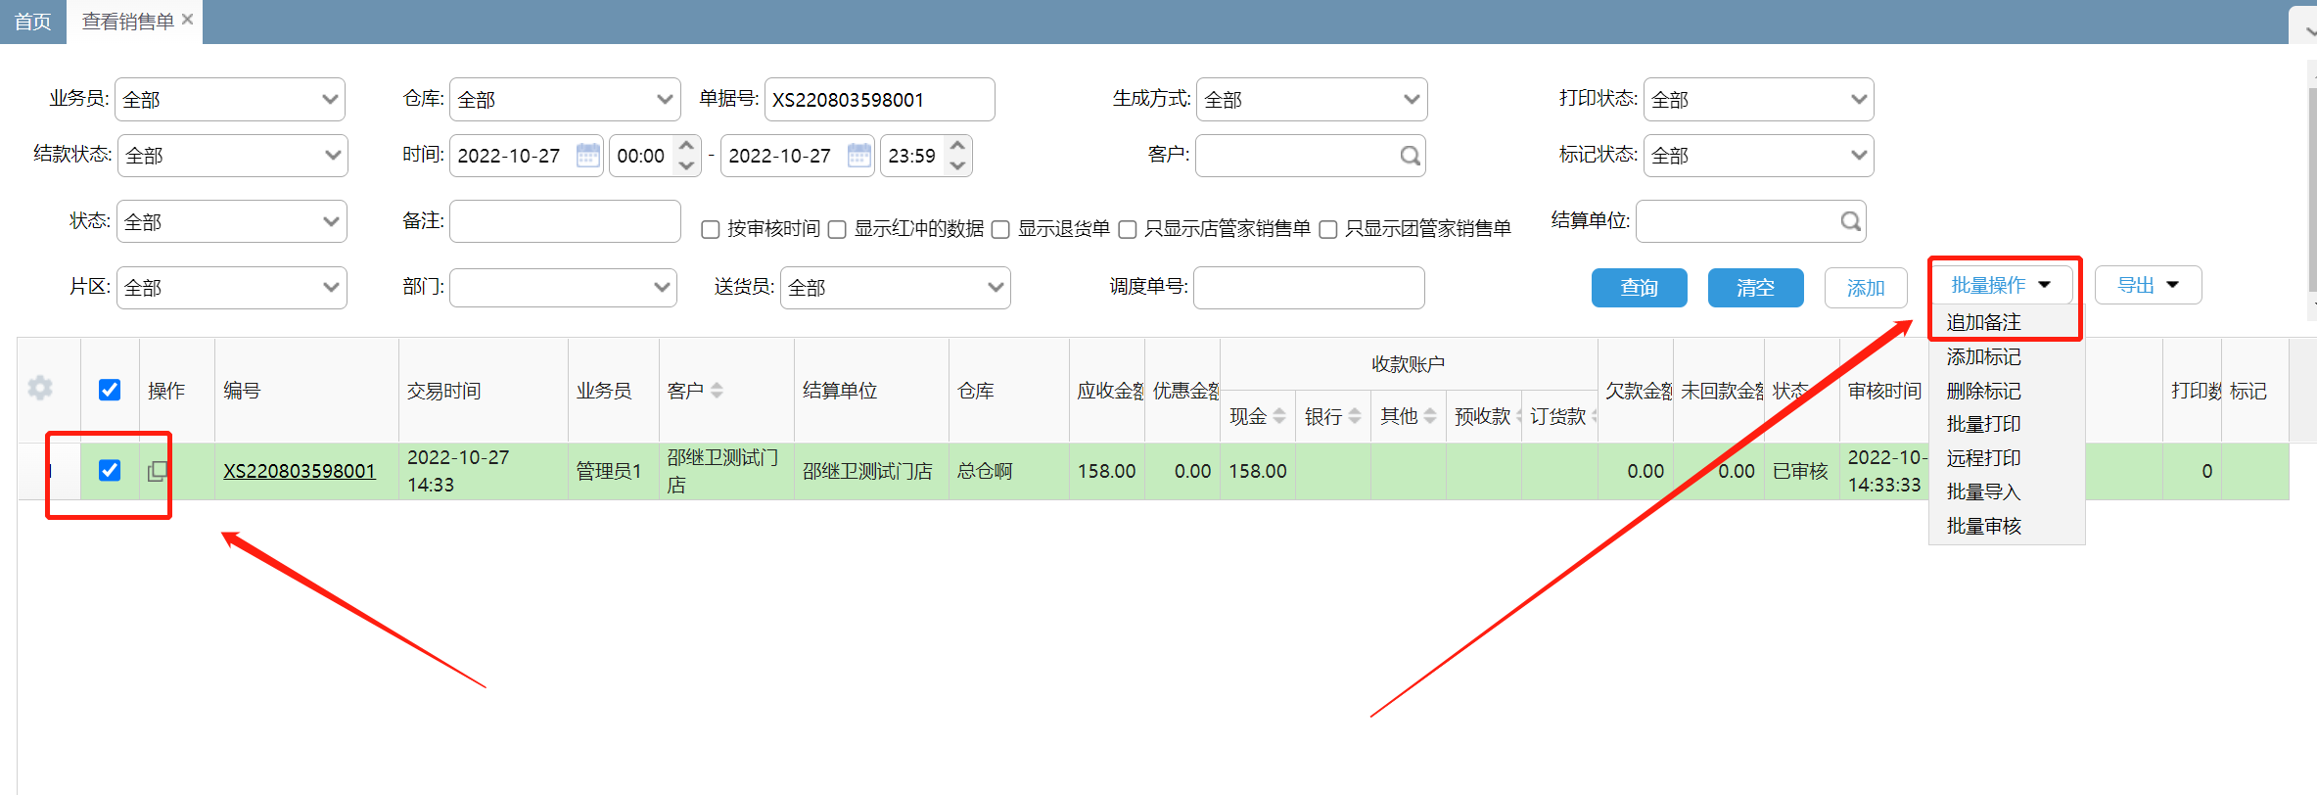The image size is (2317, 795).
Task: Click the copy icon in order row
Action: pyautogui.click(x=157, y=471)
